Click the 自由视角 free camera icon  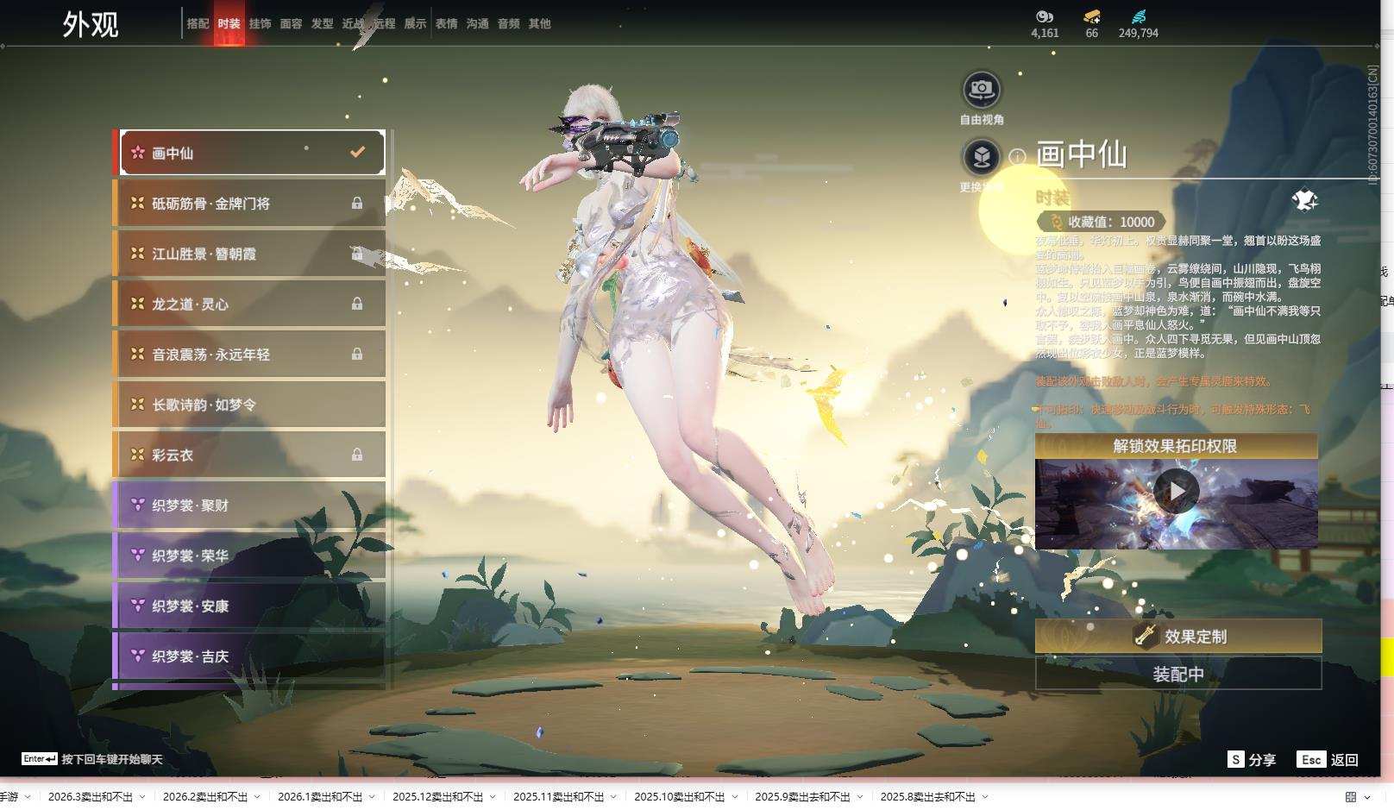[982, 89]
